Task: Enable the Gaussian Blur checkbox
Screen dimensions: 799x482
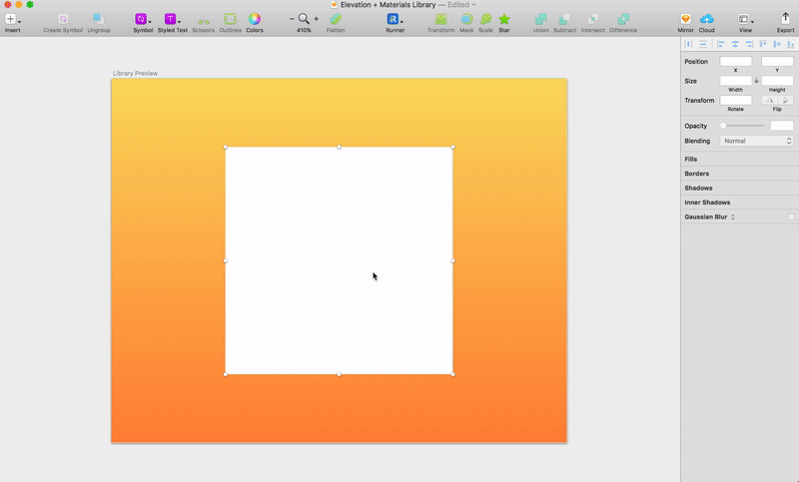Action: tap(791, 217)
